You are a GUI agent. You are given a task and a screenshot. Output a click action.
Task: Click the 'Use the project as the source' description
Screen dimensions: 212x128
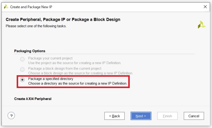pos(75,63)
